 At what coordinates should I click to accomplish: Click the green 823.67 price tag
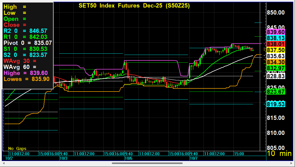[x=276, y=92]
